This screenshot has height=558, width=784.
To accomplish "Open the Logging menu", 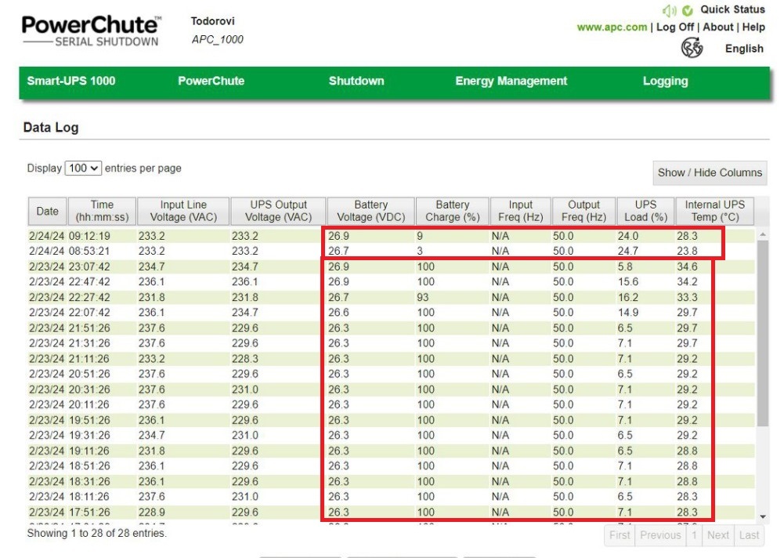I will point(665,81).
